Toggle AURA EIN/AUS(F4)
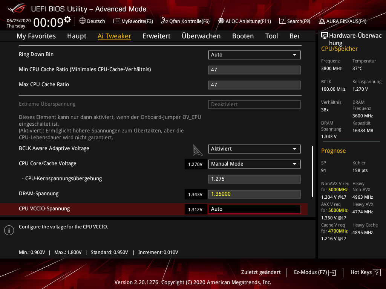The image size is (386, 289). coord(342,21)
